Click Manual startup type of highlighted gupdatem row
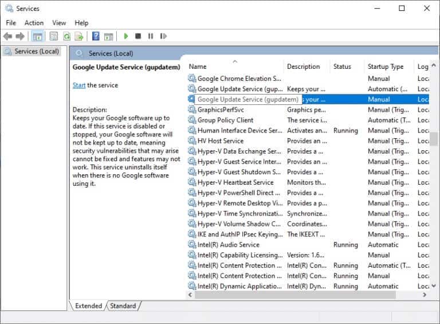 pos(379,99)
